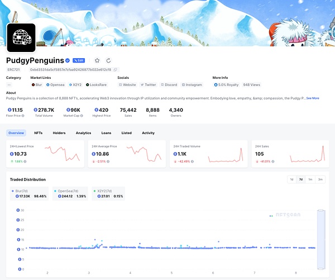Switch to the Holders tab
This screenshot has height=280, width=335.
coord(59,133)
